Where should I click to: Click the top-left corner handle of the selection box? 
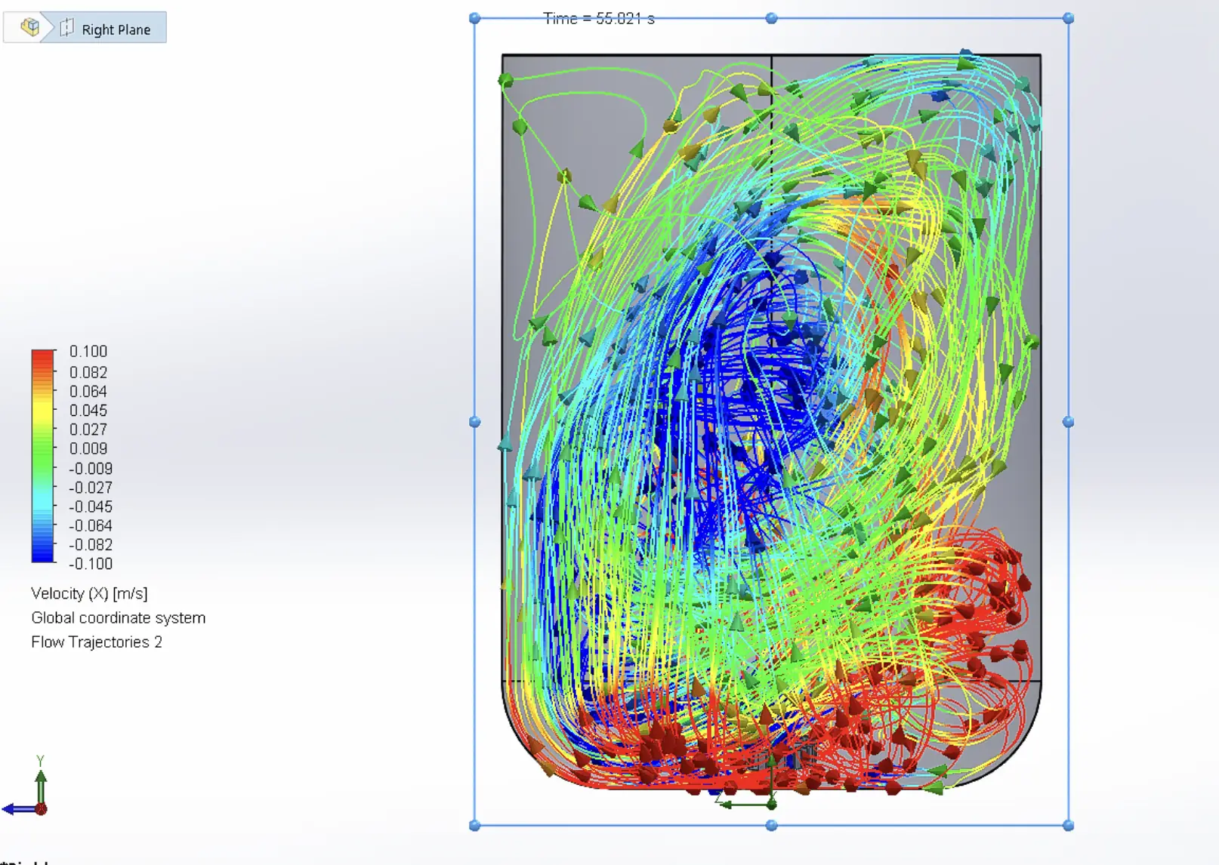click(475, 18)
